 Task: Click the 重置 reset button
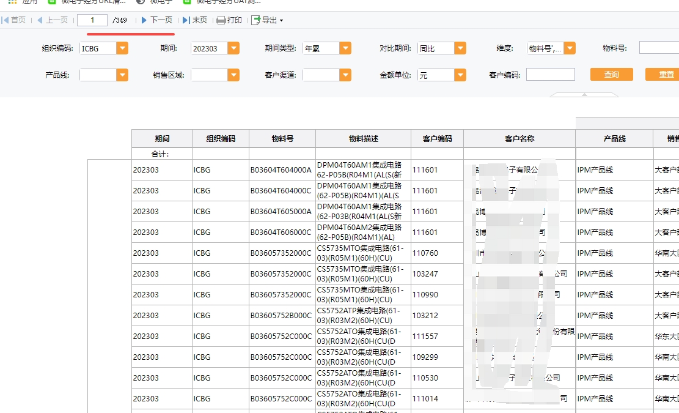coord(662,75)
